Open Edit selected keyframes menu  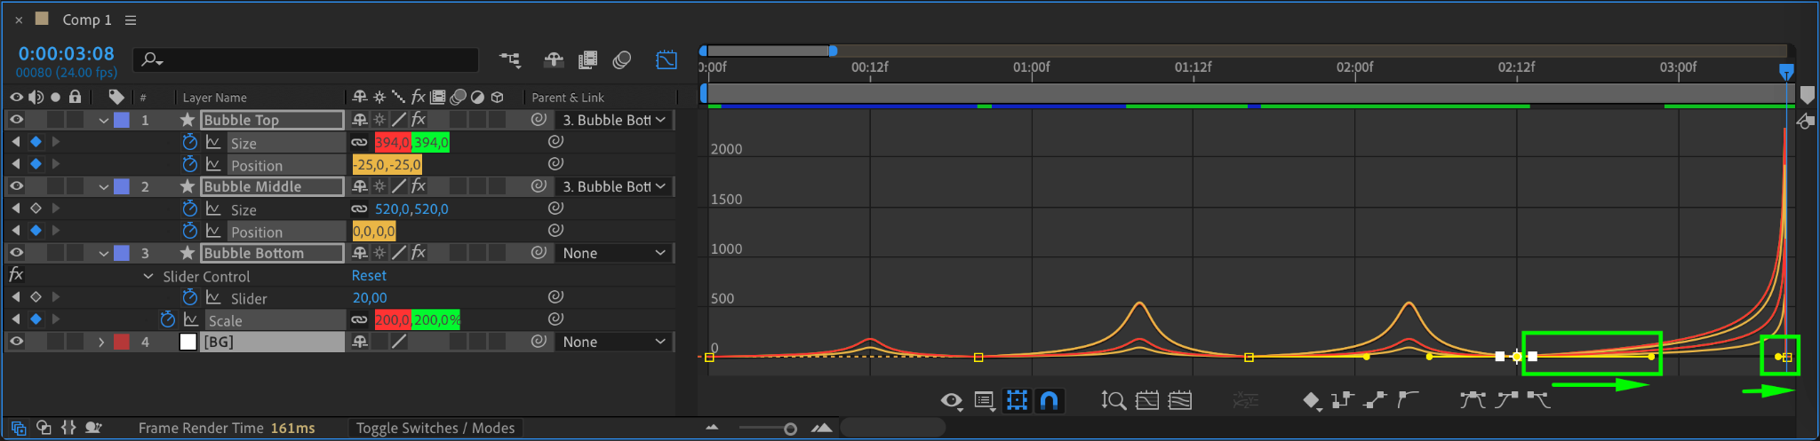(x=1312, y=402)
